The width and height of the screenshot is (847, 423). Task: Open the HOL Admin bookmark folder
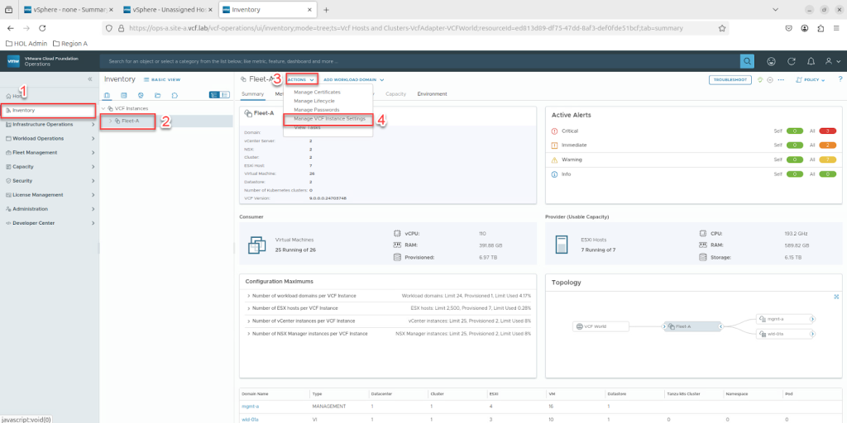(x=26, y=43)
